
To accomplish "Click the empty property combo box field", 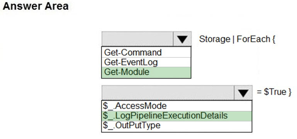I will (168, 93).
